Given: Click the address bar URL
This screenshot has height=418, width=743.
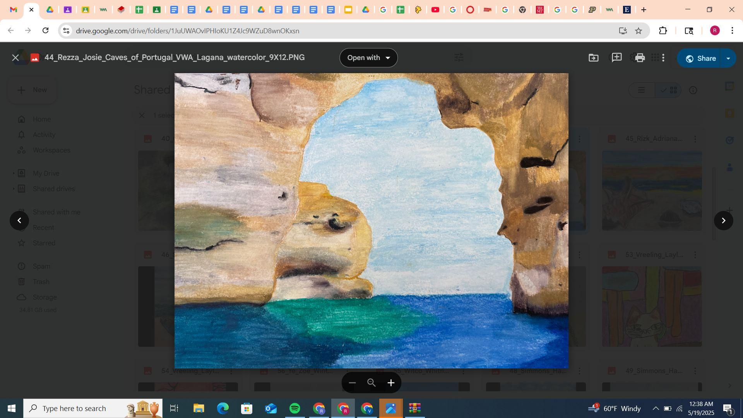Looking at the screenshot, I should tap(187, 31).
